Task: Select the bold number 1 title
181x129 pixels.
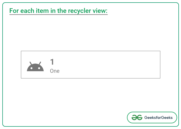Action: [52, 62]
